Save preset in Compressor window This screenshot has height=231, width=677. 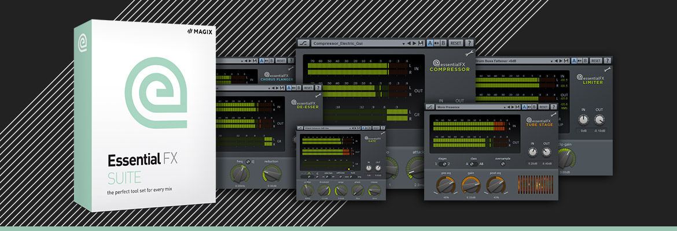pos(421,43)
